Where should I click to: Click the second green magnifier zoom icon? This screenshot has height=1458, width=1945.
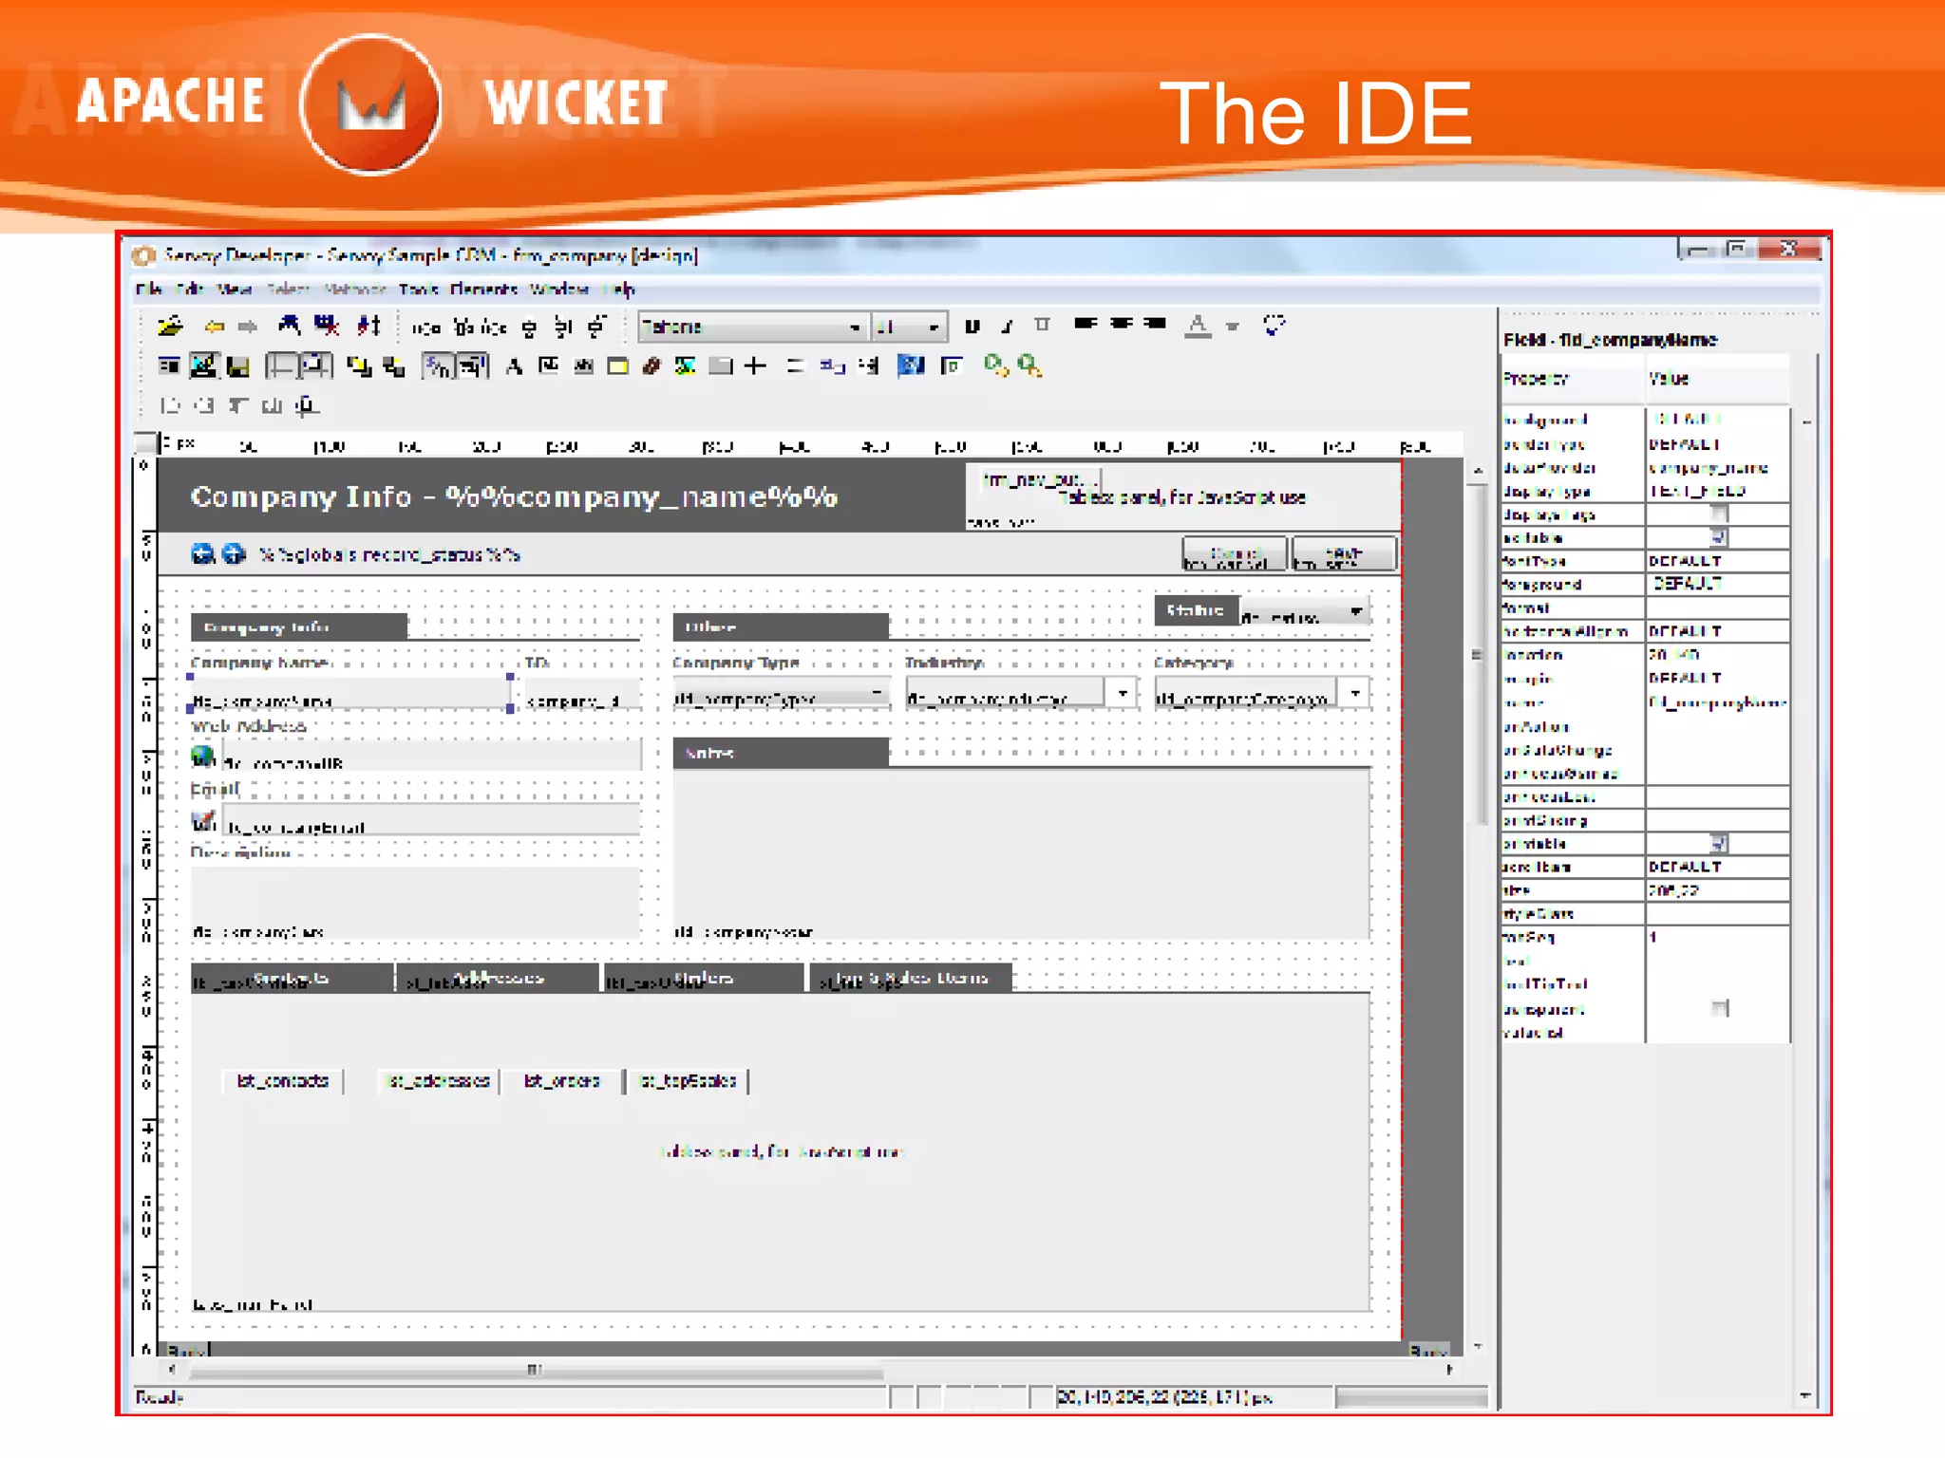click(1029, 365)
